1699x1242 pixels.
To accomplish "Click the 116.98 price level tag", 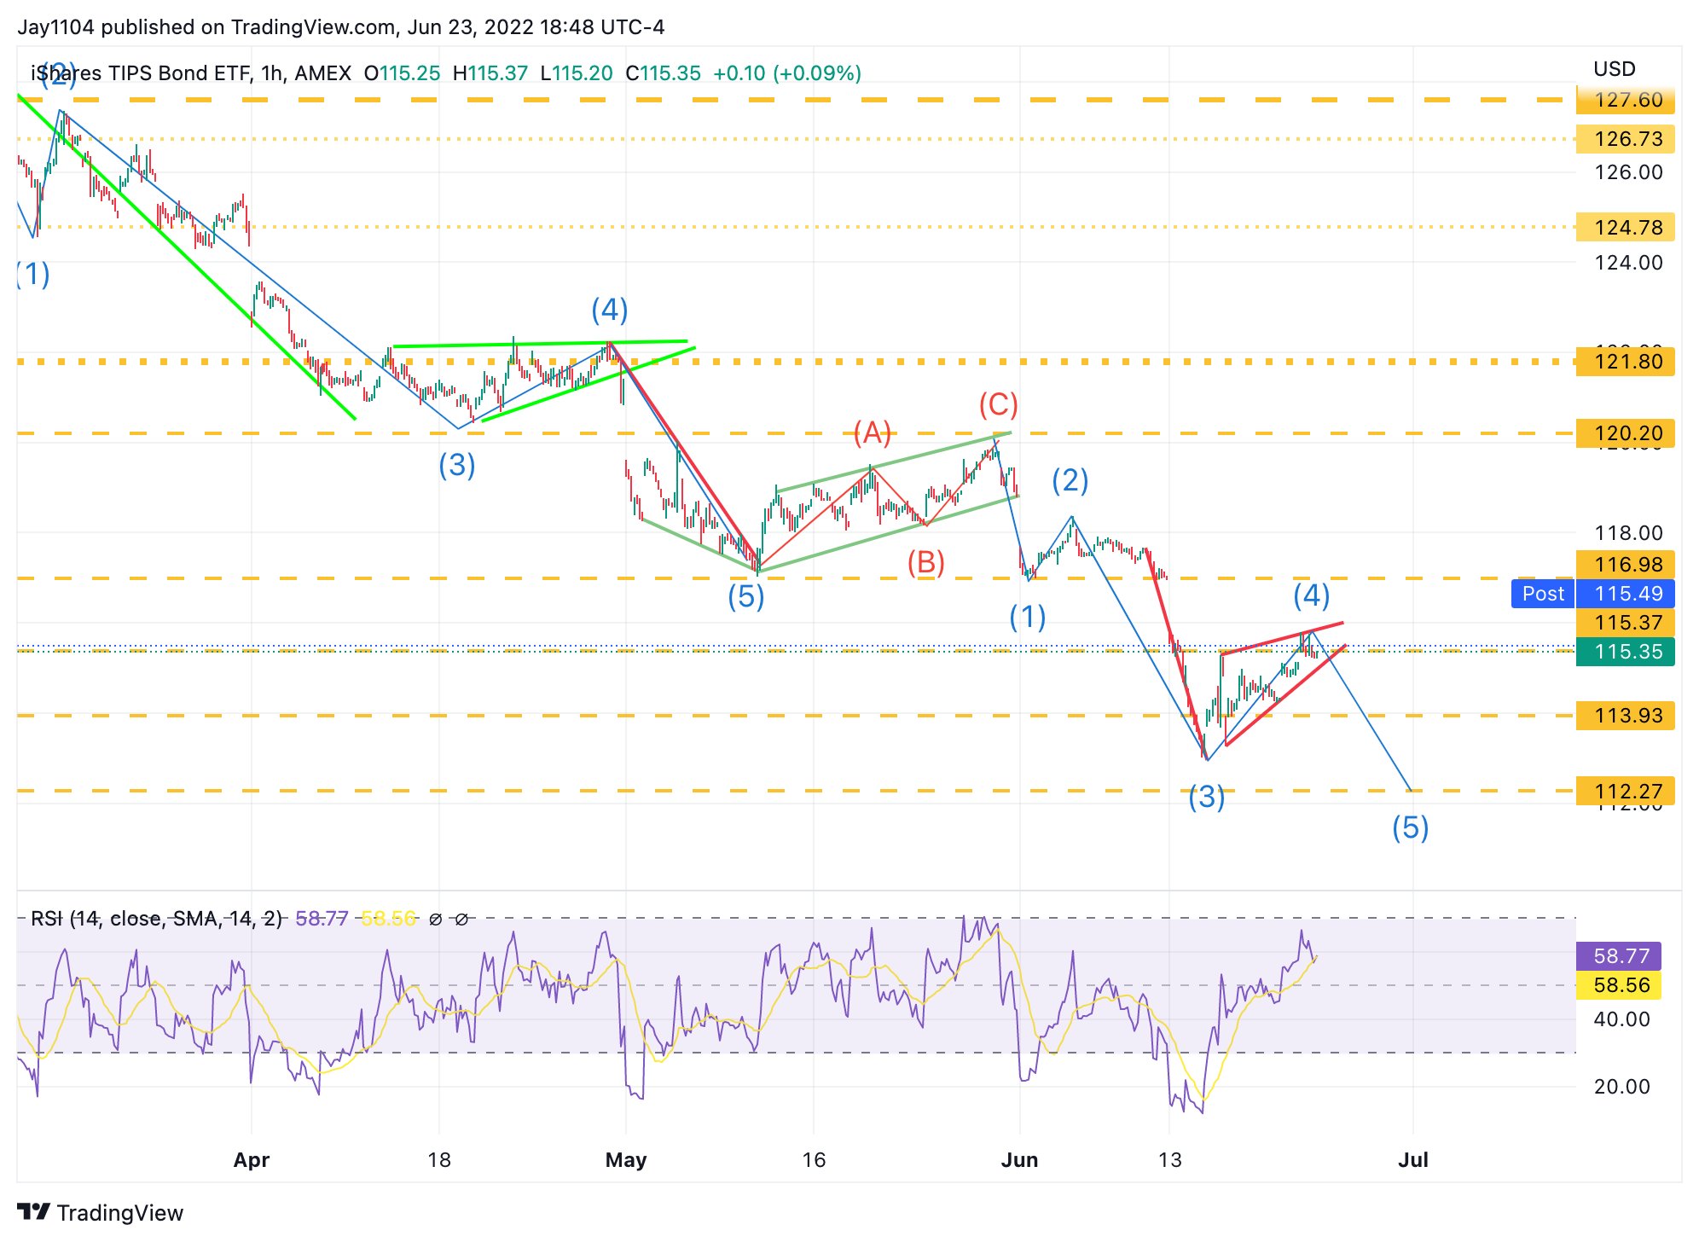I will pyautogui.click(x=1625, y=564).
